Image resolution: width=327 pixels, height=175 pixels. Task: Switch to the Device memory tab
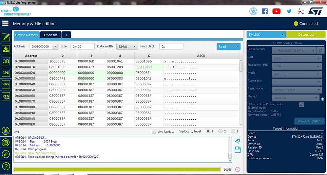(27, 35)
